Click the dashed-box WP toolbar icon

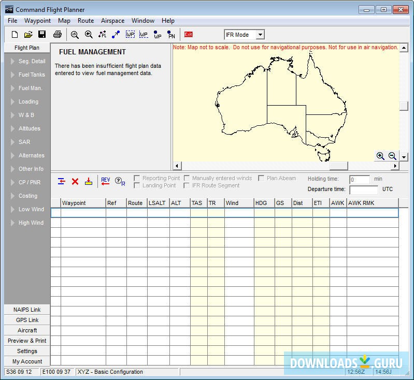point(130,35)
